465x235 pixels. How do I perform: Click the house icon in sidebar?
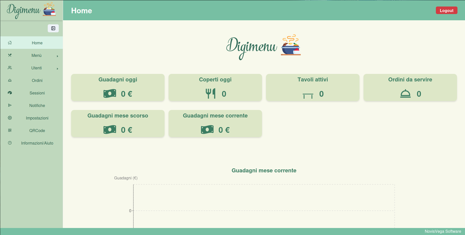(10, 43)
